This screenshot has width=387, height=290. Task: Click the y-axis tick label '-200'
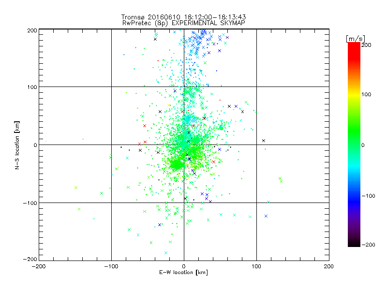pos(30,259)
